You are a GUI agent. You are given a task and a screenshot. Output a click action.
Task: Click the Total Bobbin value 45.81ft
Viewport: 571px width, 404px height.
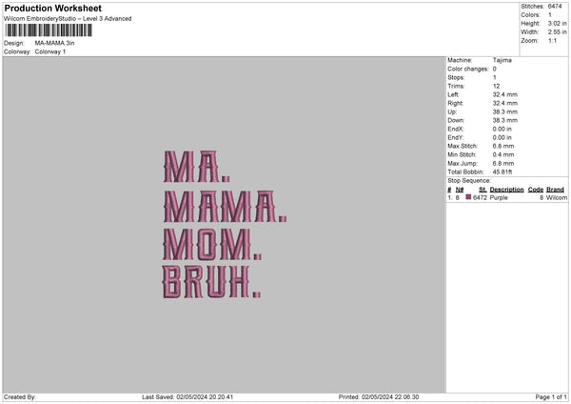click(x=502, y=172)
